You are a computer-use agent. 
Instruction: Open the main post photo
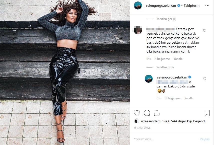[65, 72]
